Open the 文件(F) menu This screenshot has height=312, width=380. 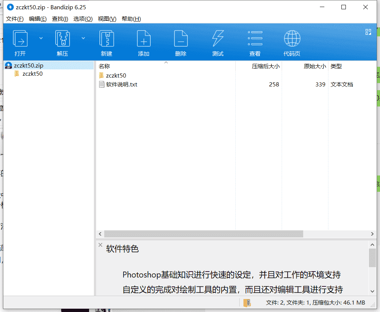coord(14,19)
